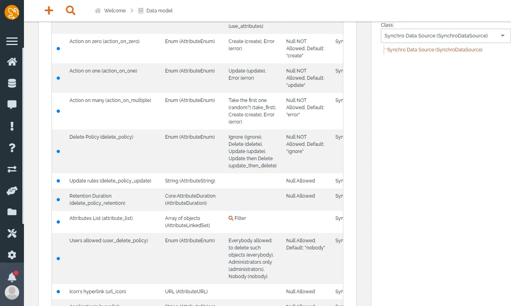The image size is (511, 306).
Task: Click the Data model breadcrumb
Action: pyautogui.click(x=159, y=11)
